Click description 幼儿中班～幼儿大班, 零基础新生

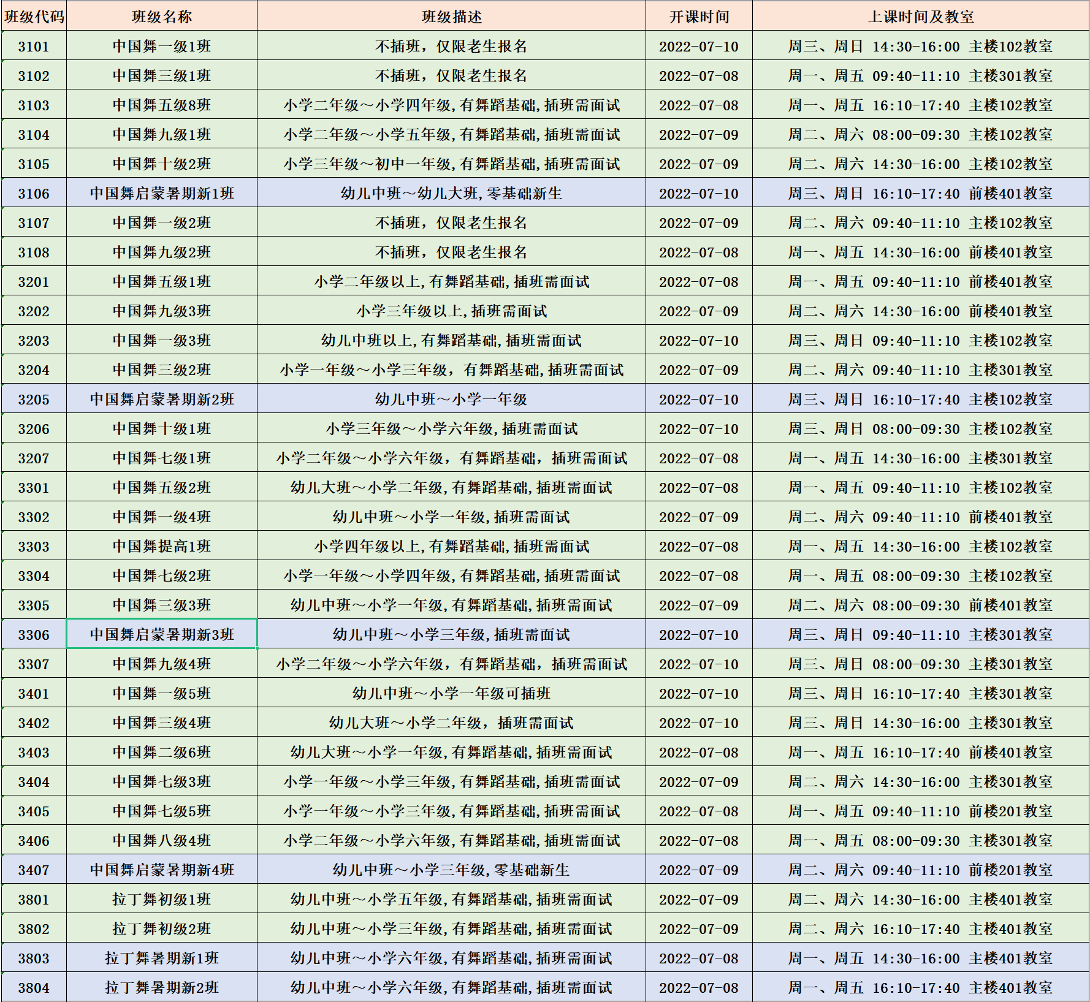click(x=451, y=194)
